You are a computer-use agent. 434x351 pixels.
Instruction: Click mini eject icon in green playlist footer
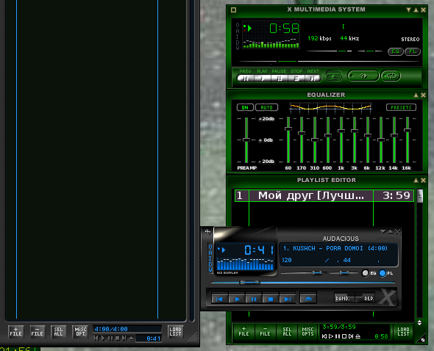tap(358, 336)
